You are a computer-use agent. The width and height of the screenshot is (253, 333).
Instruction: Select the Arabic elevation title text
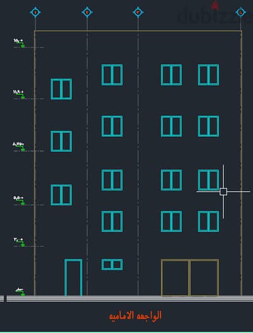135,315
